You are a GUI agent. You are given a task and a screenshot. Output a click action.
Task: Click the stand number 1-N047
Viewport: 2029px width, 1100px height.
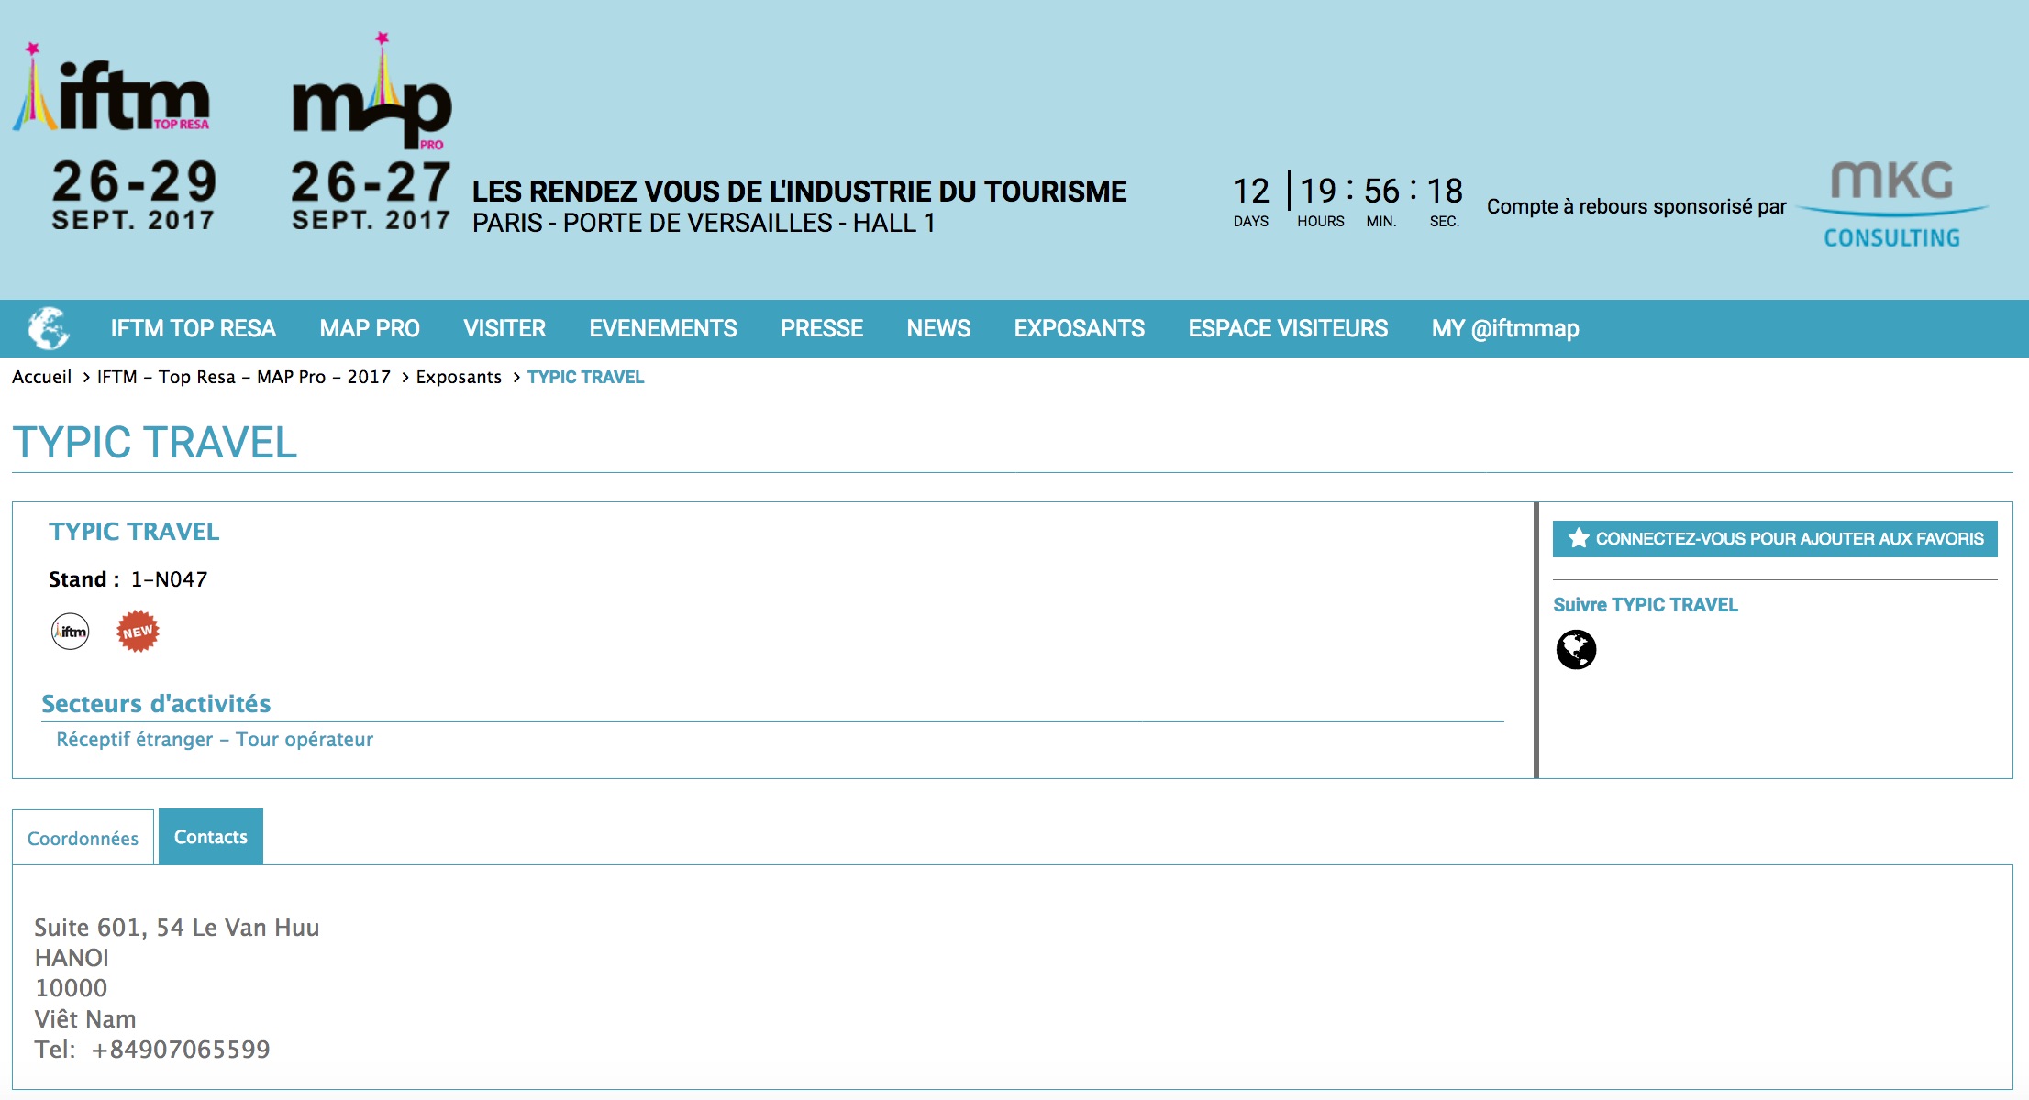(x=169, y=579)
